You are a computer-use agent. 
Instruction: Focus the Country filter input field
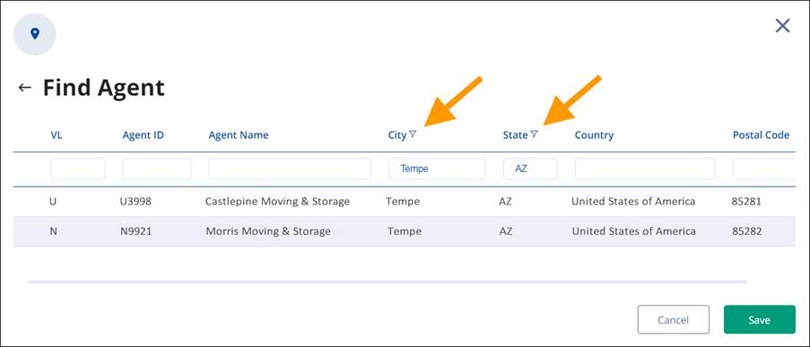tap(645, 169)
